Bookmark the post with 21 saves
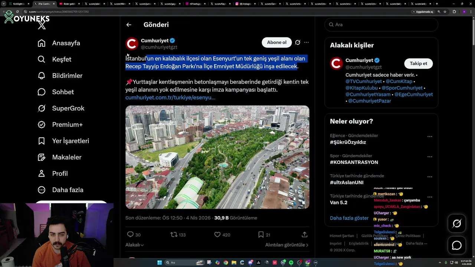The width and height of the screenshot is (475, 267). pos(261,235)
